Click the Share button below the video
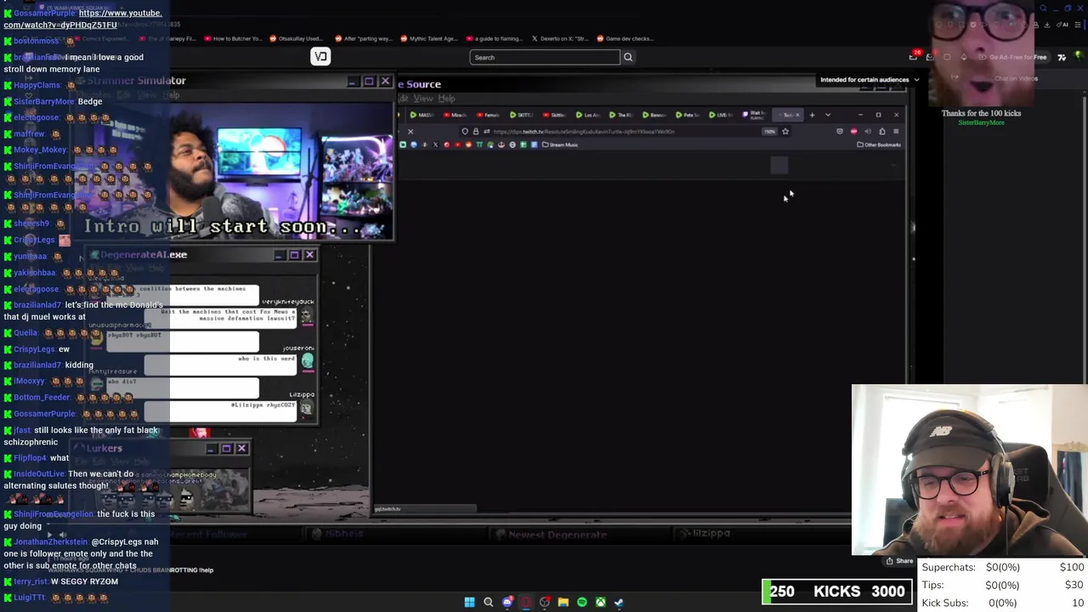Image resolution: width=1088 pixels, height=612 pixels. click(899, 561)
